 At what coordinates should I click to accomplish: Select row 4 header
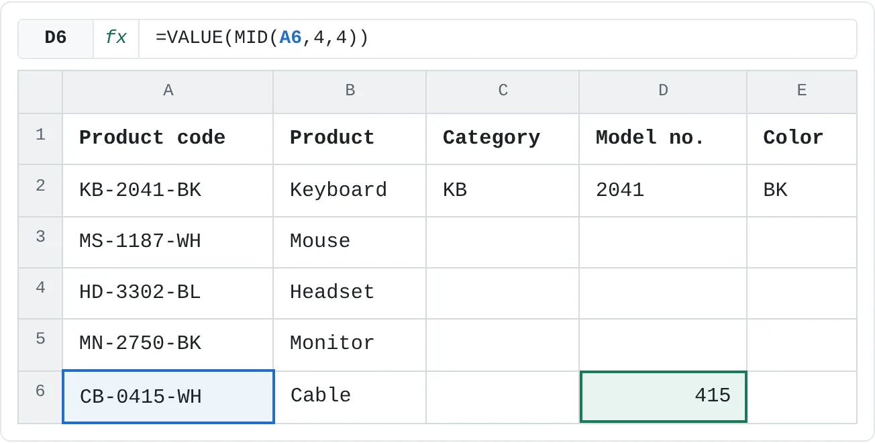point(40,293)
